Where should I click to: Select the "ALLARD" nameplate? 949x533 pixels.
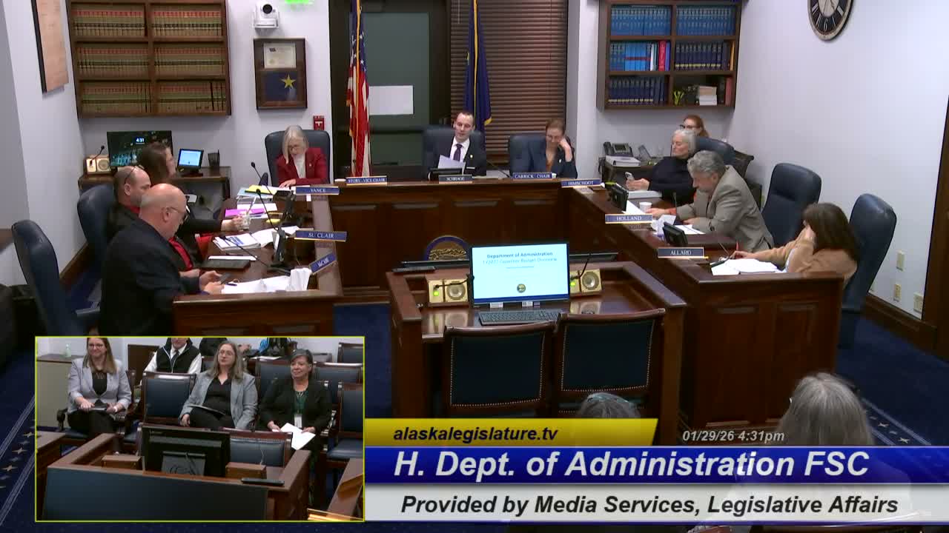pos(681,252)
